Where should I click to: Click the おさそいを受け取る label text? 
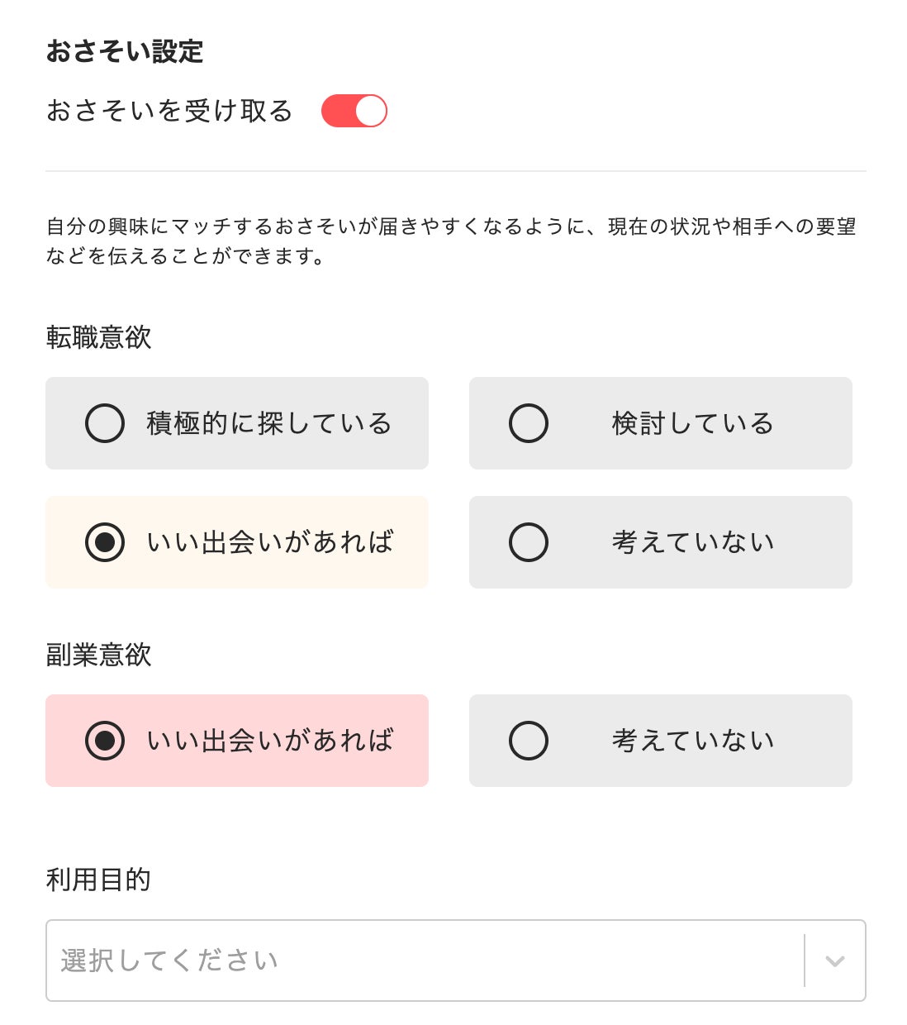click(x=169, y=111)
